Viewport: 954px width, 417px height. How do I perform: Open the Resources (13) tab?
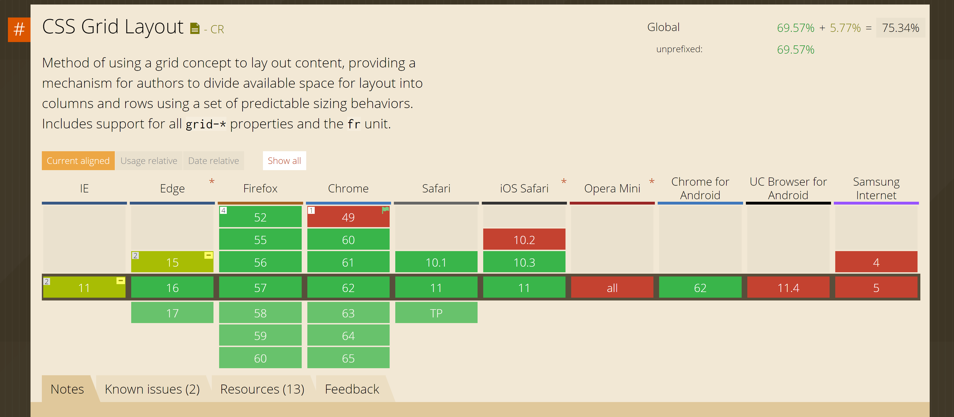click(262, 389)
